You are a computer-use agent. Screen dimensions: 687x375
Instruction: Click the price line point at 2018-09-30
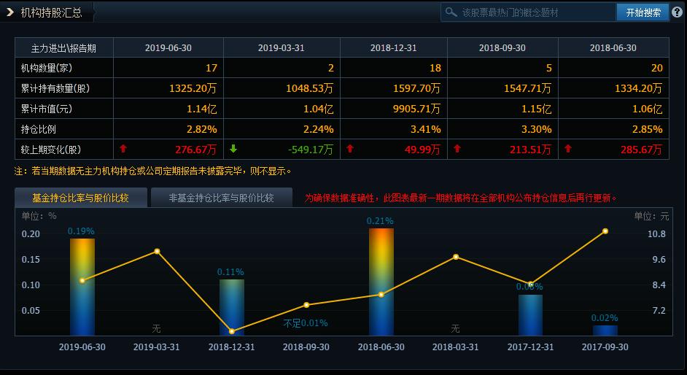point(306,305)
